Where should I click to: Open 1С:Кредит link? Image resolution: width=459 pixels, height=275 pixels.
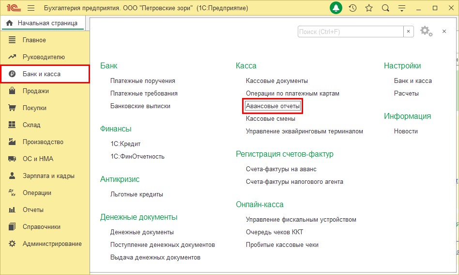point(125,144)
